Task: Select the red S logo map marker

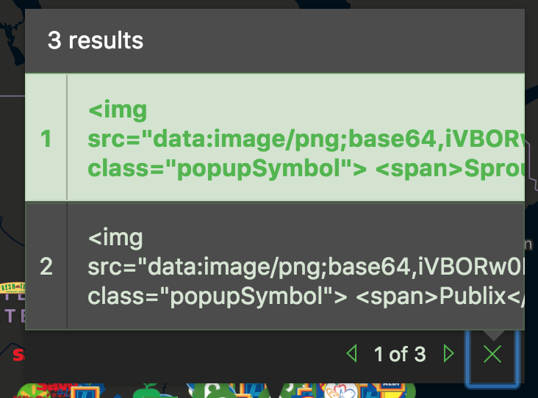Action: [x=18, y=355]
